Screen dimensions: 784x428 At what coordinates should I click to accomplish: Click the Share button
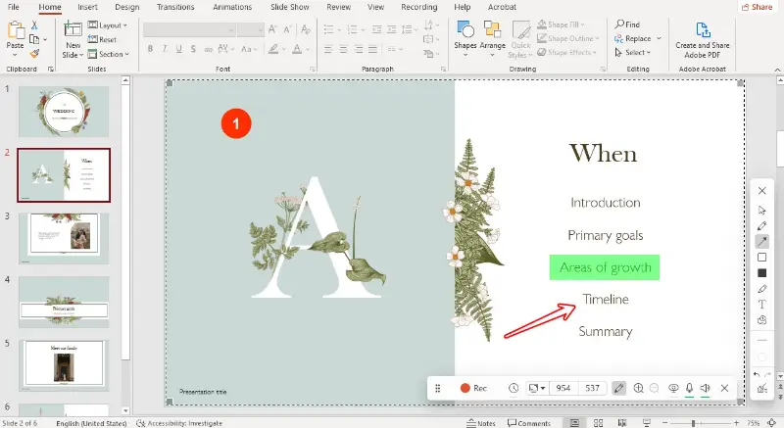[x=758, y=7]
